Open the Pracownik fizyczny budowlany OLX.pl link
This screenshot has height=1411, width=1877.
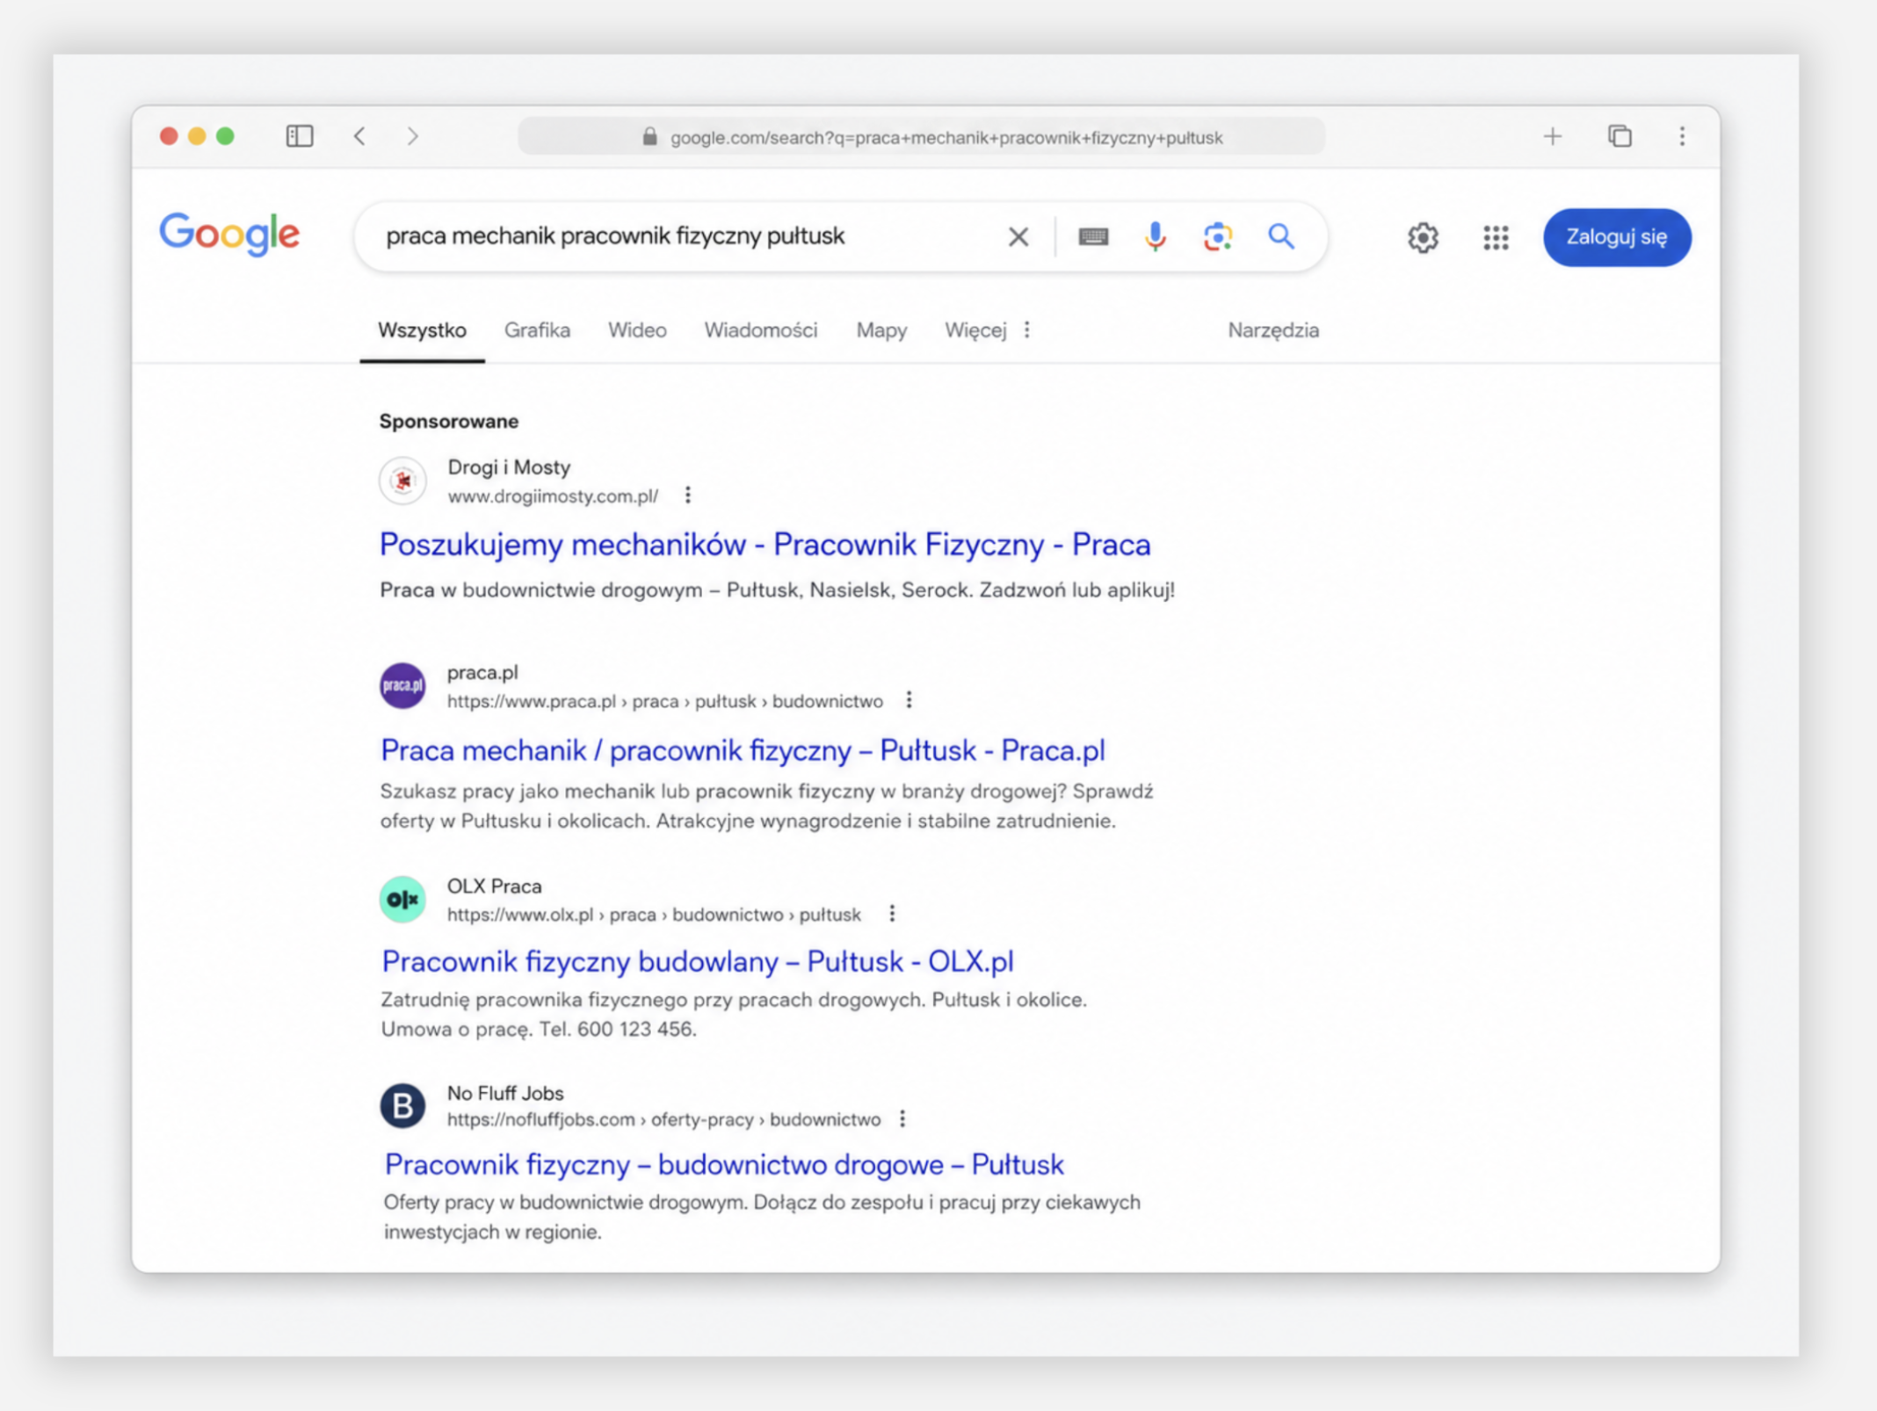[x=697, y=961]
